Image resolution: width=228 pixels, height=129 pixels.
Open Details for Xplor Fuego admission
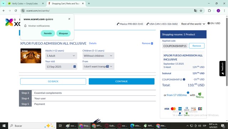[93, 43]
